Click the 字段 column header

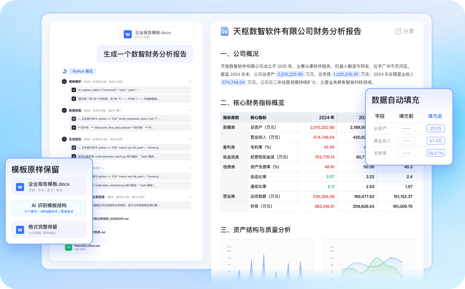coord(380,116)
